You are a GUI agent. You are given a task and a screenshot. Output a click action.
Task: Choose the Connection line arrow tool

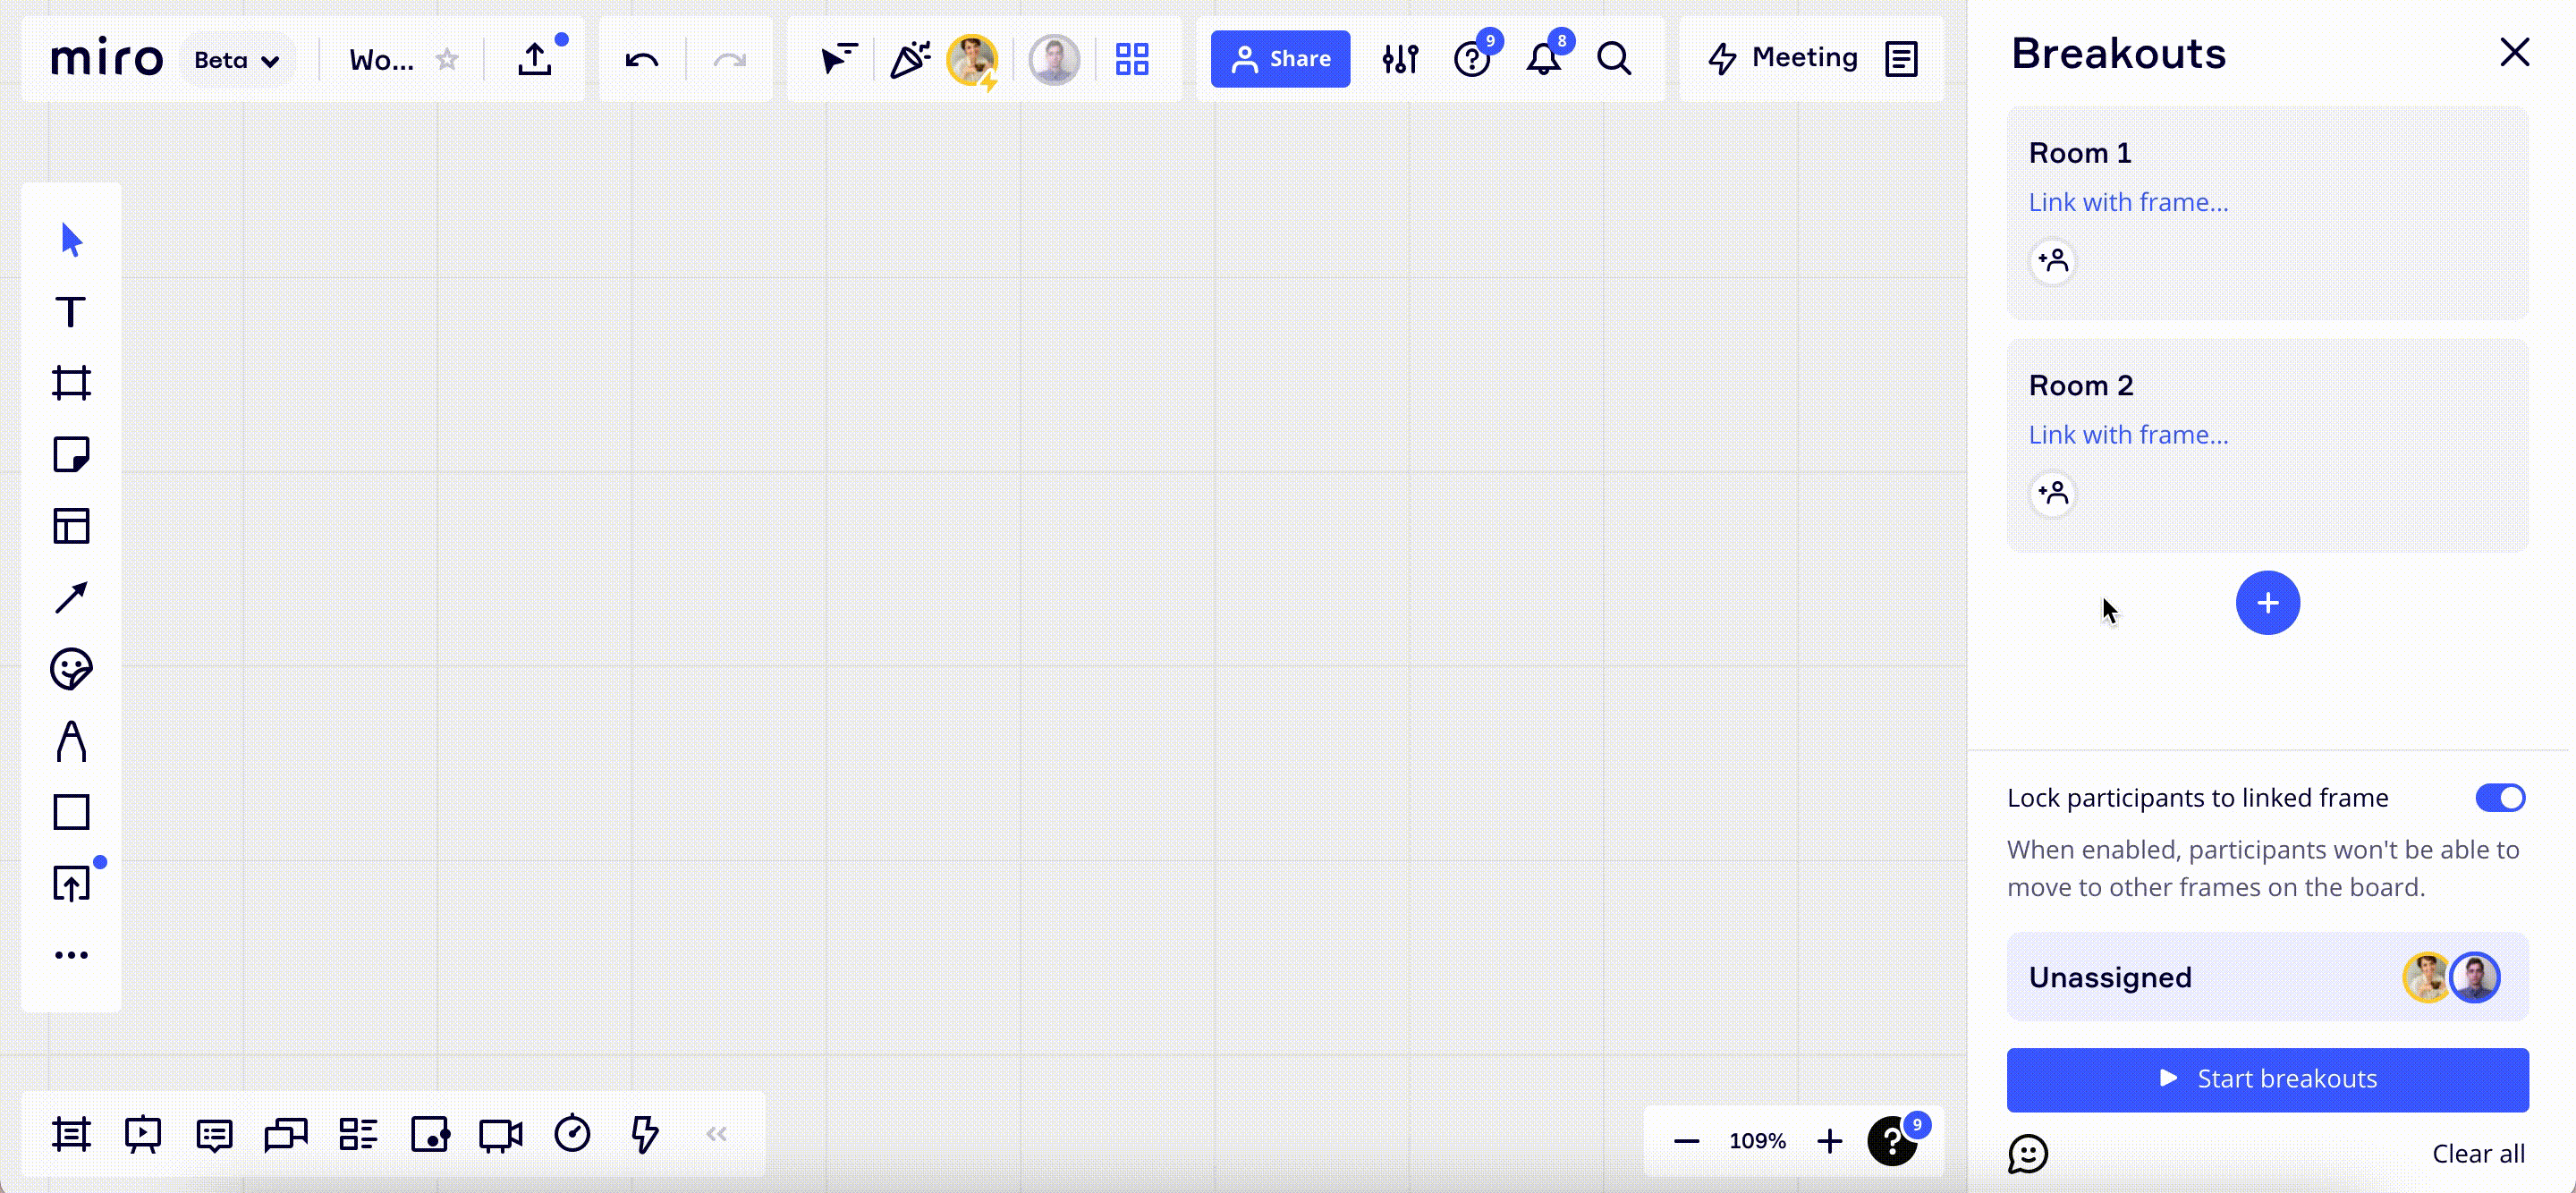[x=71, y=598]
